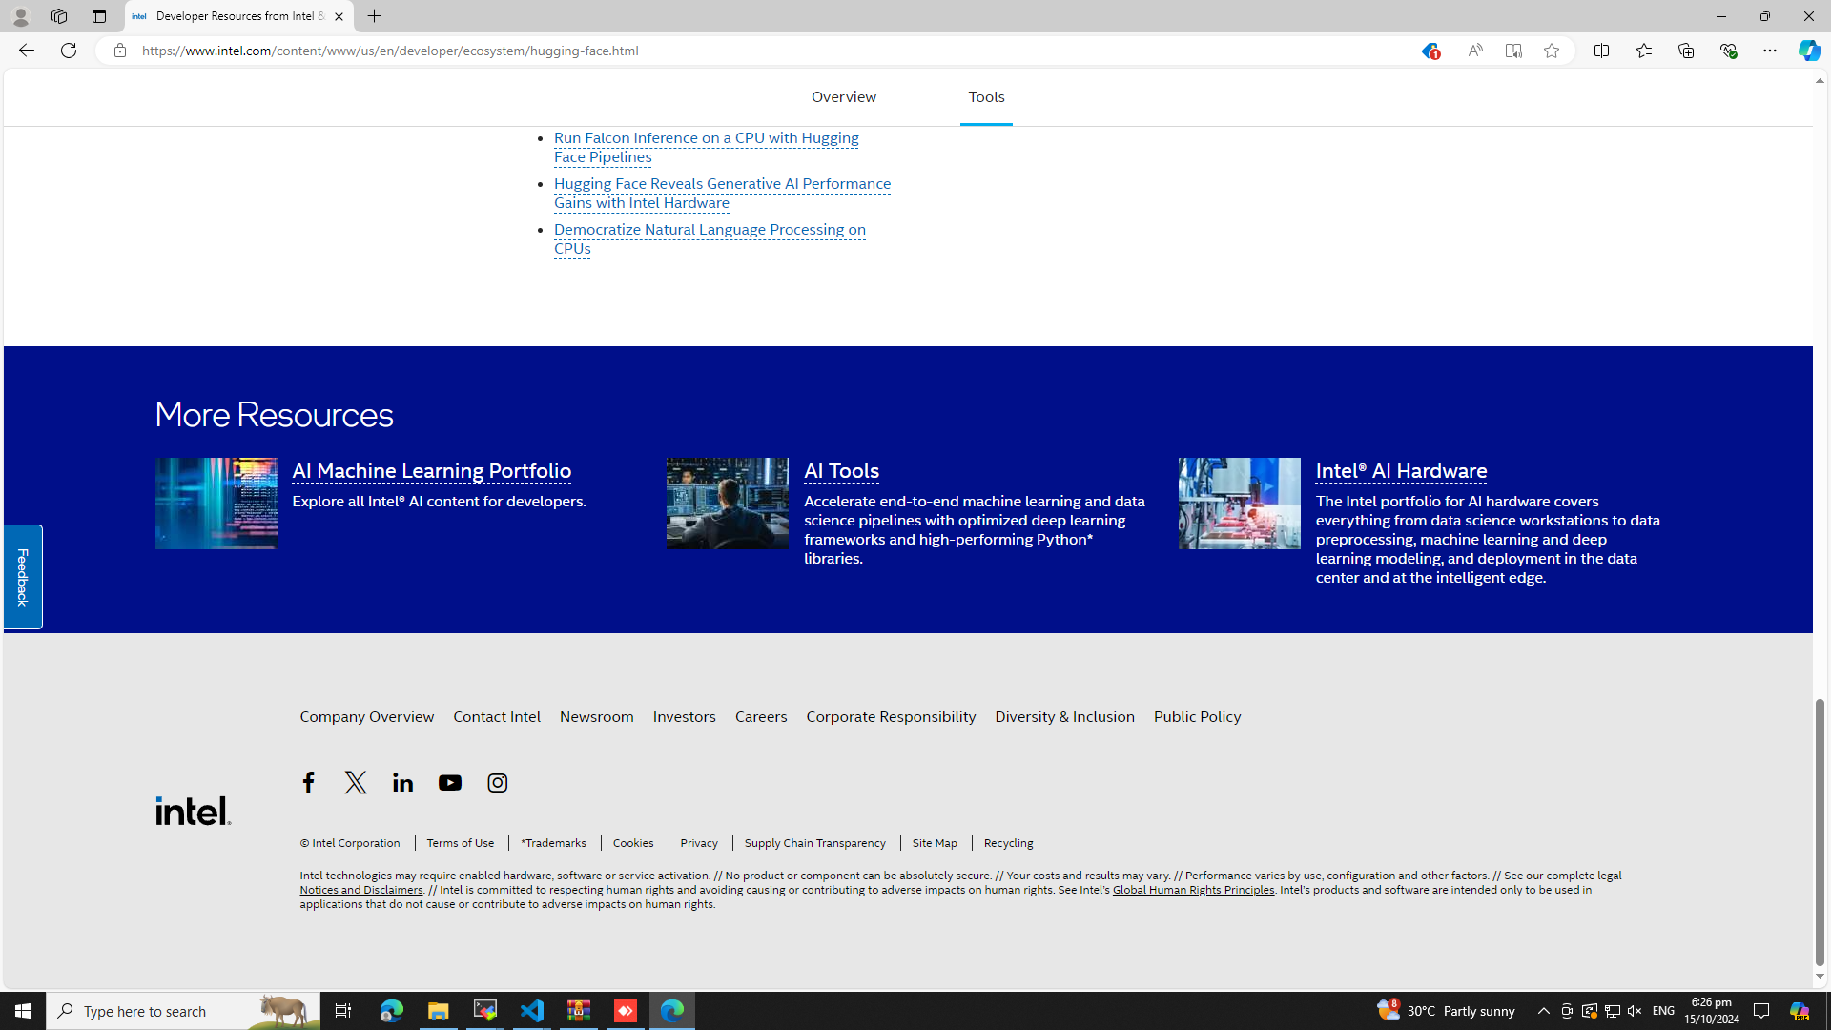Open Hugging Face Reveals Generative AI link

[722, 194]
